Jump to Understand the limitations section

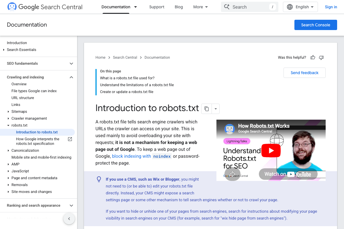pyautogui.click(x=137, y=85)
